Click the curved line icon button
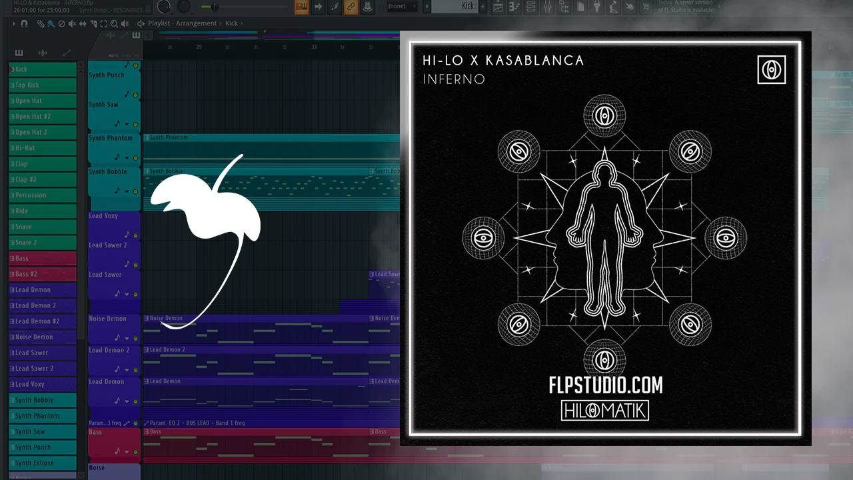Viewport: 853px width, 480px height. coord(335,7)
